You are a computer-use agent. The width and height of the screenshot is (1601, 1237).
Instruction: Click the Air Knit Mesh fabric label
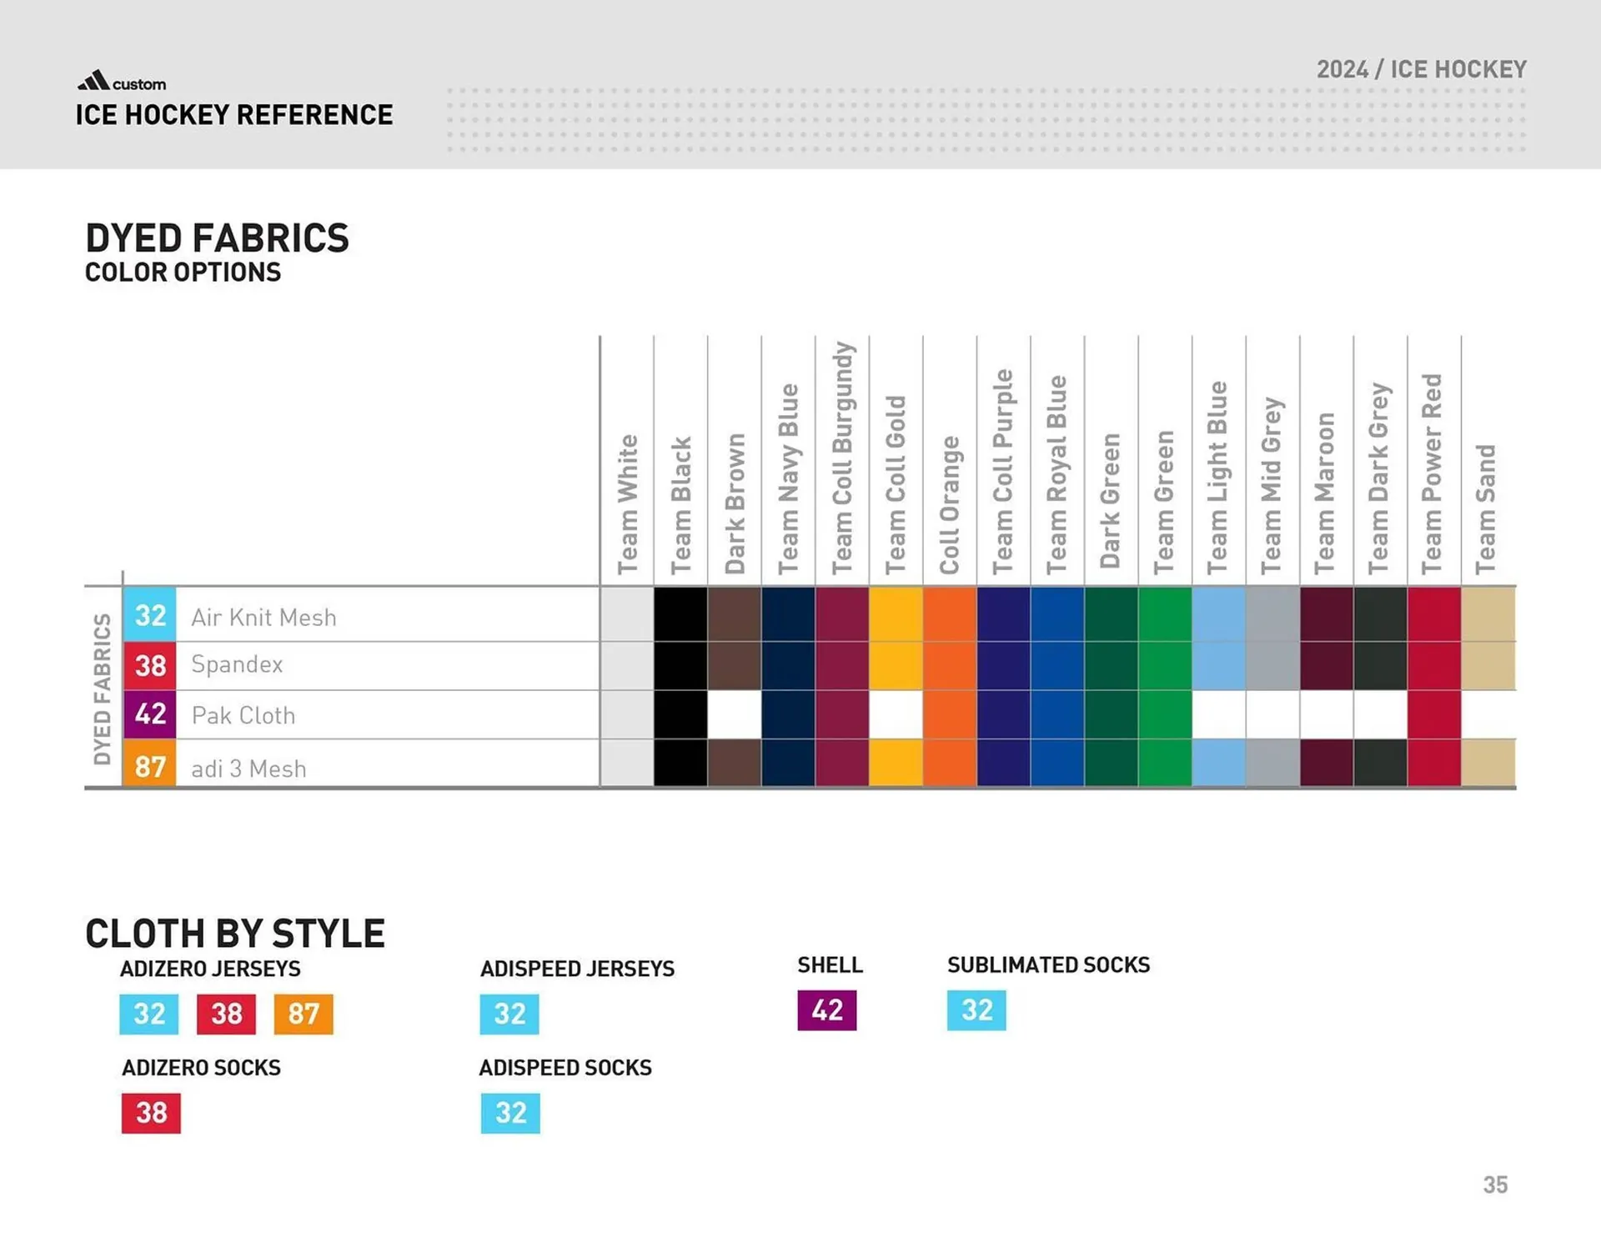(263, 617)
